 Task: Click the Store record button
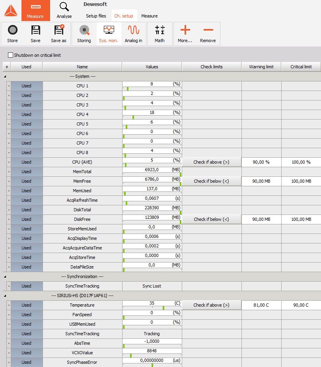click(x=12, y=34)
